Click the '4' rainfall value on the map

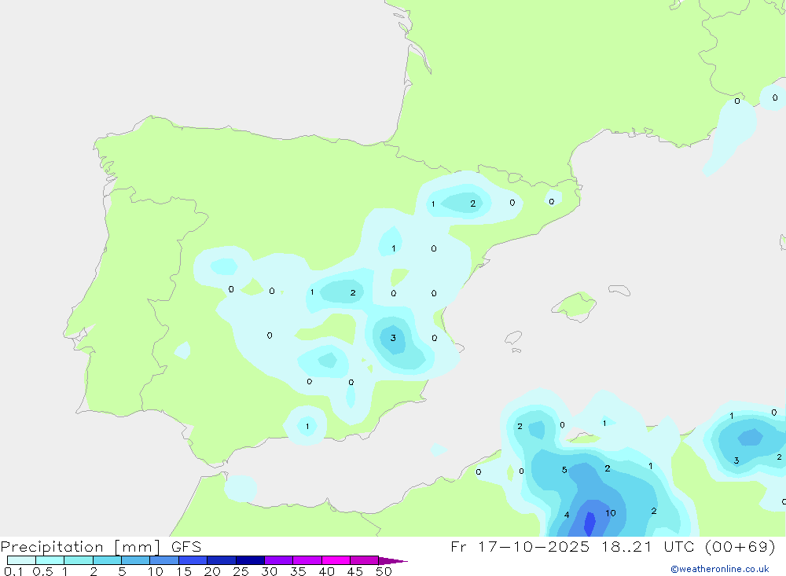coord(567,515)
